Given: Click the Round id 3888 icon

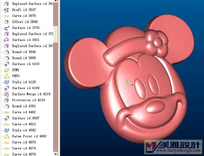Looking at the screenshot, I should tap(7, 58).
